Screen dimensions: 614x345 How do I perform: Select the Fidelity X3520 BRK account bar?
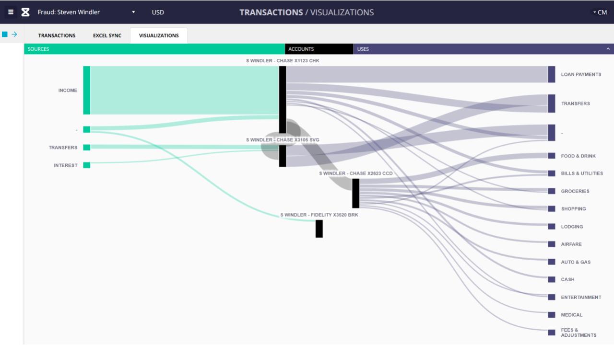coord(319,229)
